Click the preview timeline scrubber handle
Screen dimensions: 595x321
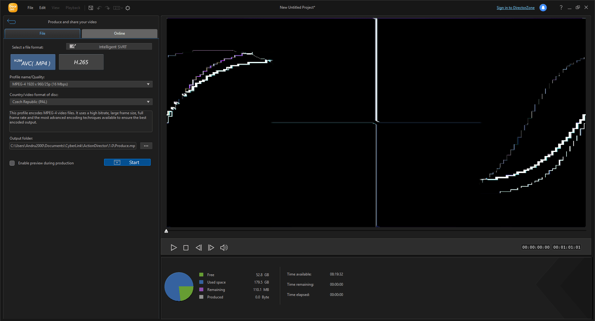click(166, 231)
